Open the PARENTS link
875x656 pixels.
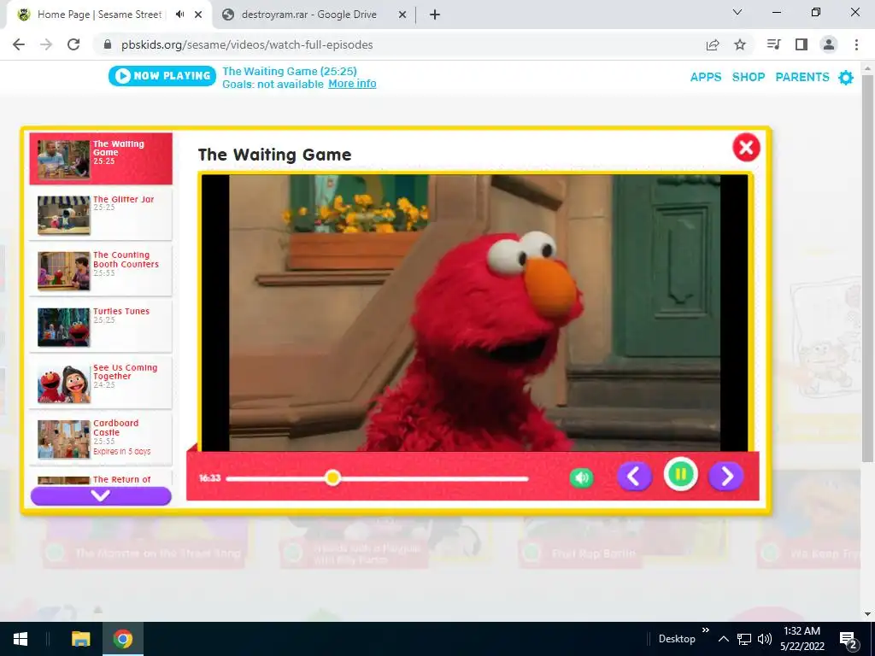coord(802,77)
